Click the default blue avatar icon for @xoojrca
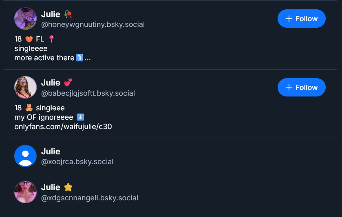The height and width of the screenshot is (217, 342). 25,156
